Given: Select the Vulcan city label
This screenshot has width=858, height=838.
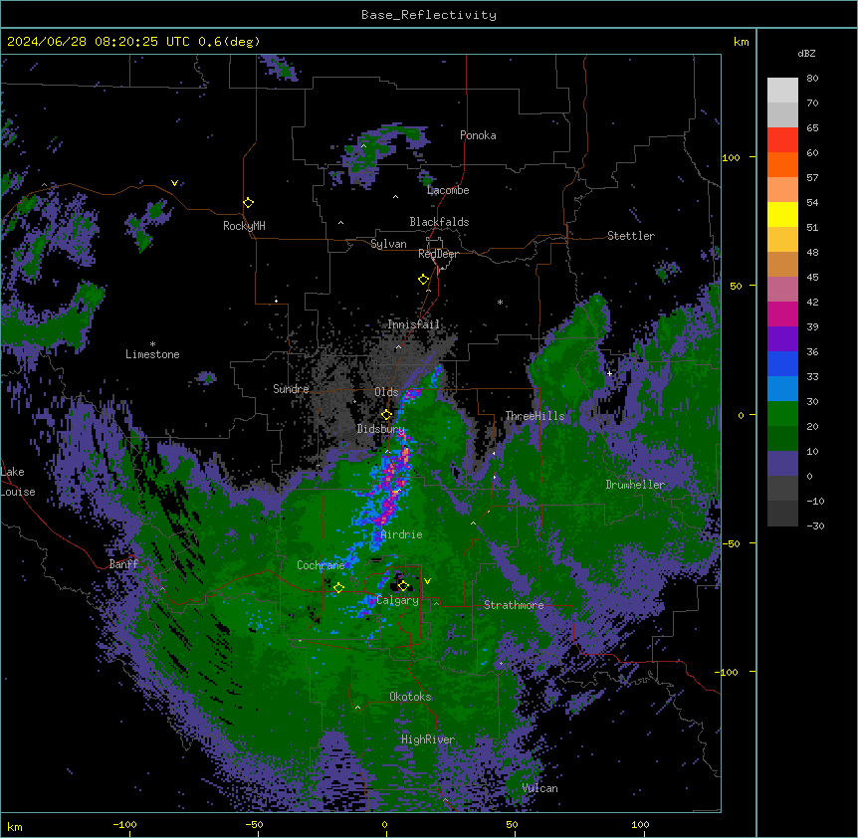Looking at the screenshot, I should click(540, 788).
